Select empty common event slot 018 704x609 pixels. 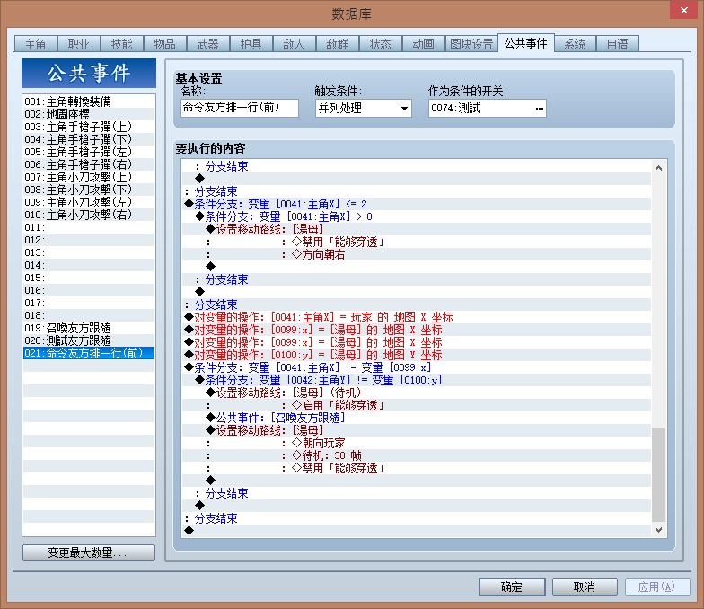[x=88, y=315]
